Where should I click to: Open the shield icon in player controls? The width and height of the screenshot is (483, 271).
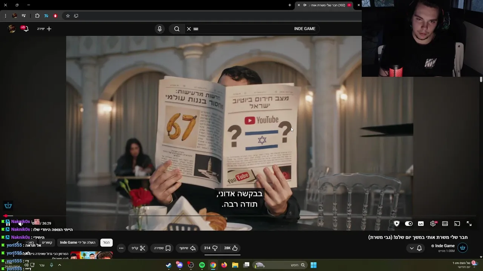tap(397, 224)
